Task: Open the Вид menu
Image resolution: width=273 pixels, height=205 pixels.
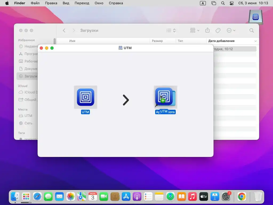Action: coord(66,3)
